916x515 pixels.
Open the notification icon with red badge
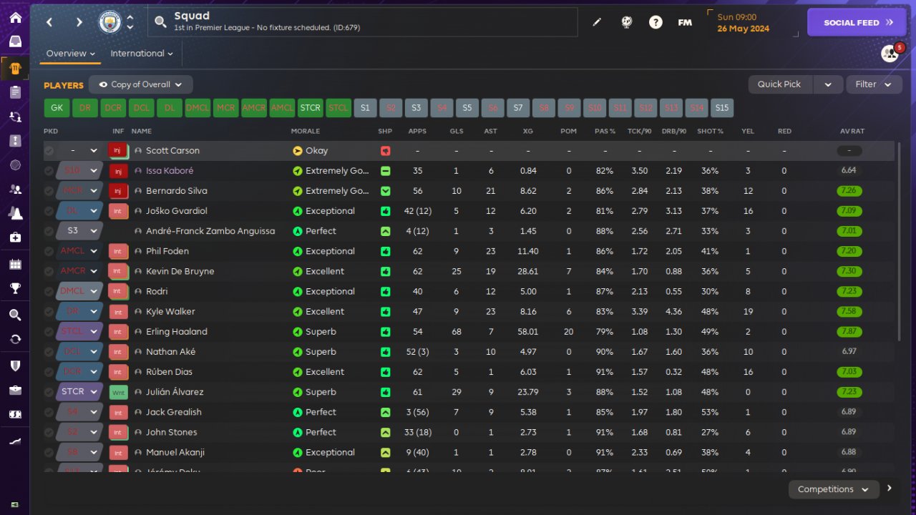pos(890,53)
